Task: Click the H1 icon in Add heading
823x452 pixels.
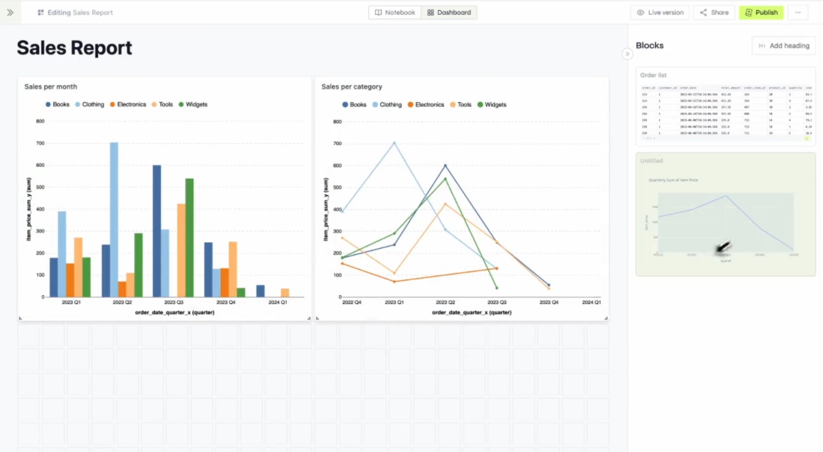Action: 762,46
